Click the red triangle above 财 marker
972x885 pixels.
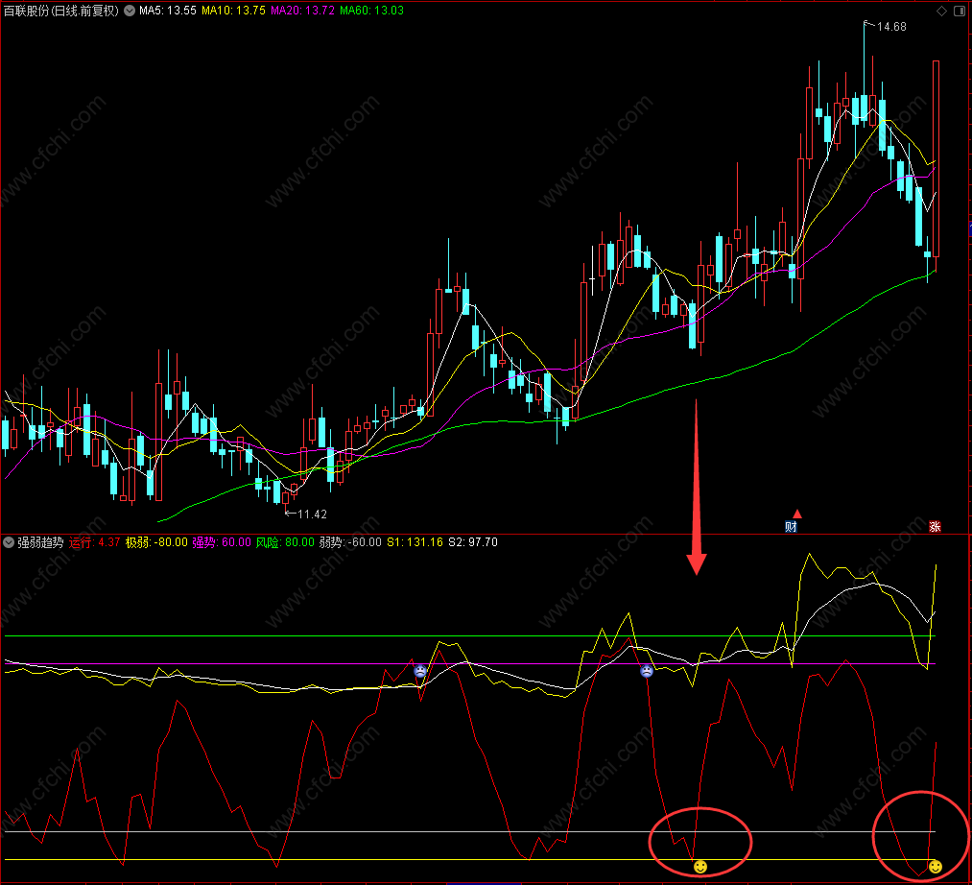(797, 514)
